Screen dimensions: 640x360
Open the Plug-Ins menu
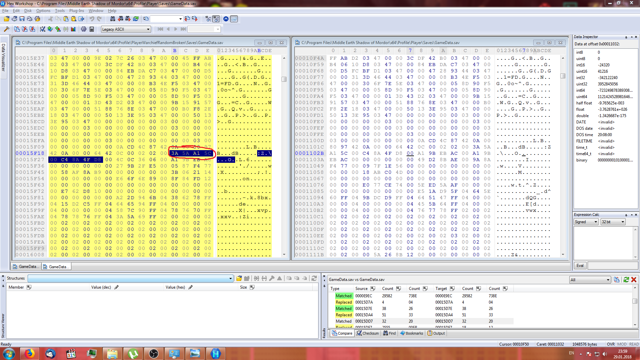coord(77,11)
